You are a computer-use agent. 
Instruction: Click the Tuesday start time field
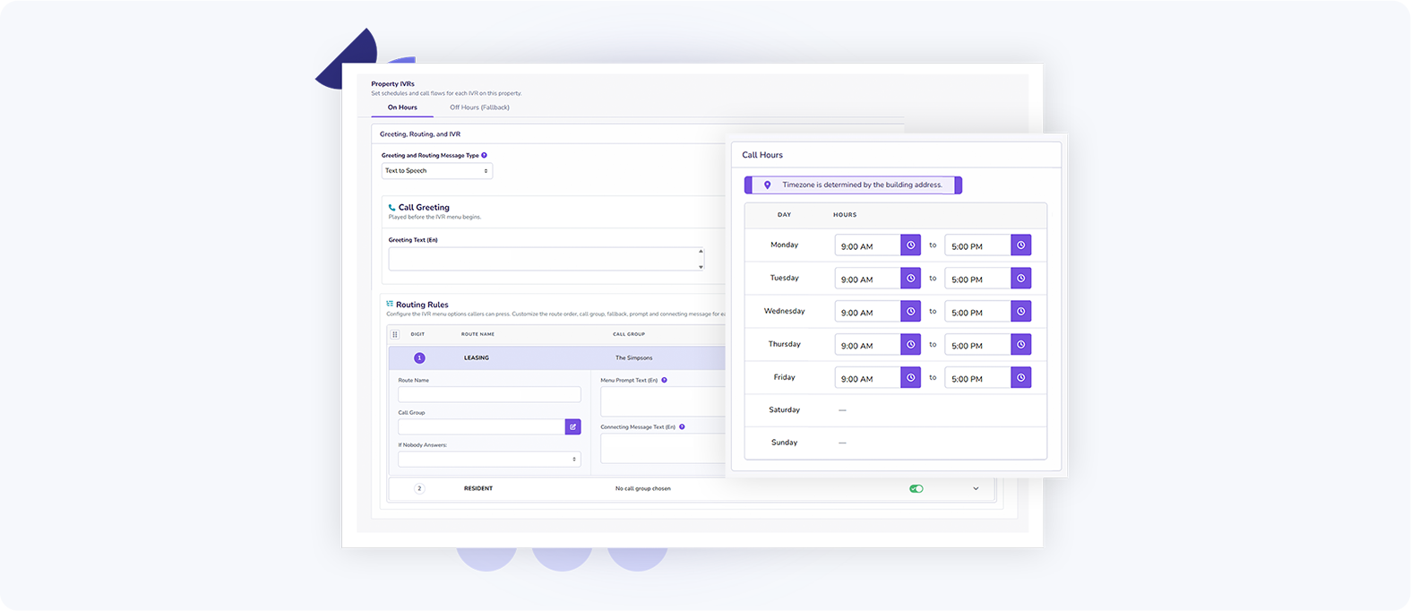[867, 279]
